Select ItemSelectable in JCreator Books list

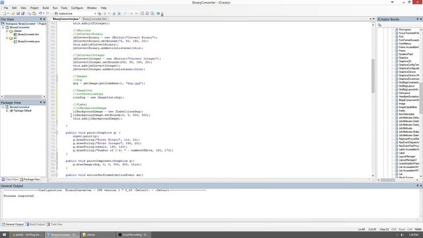406,114
